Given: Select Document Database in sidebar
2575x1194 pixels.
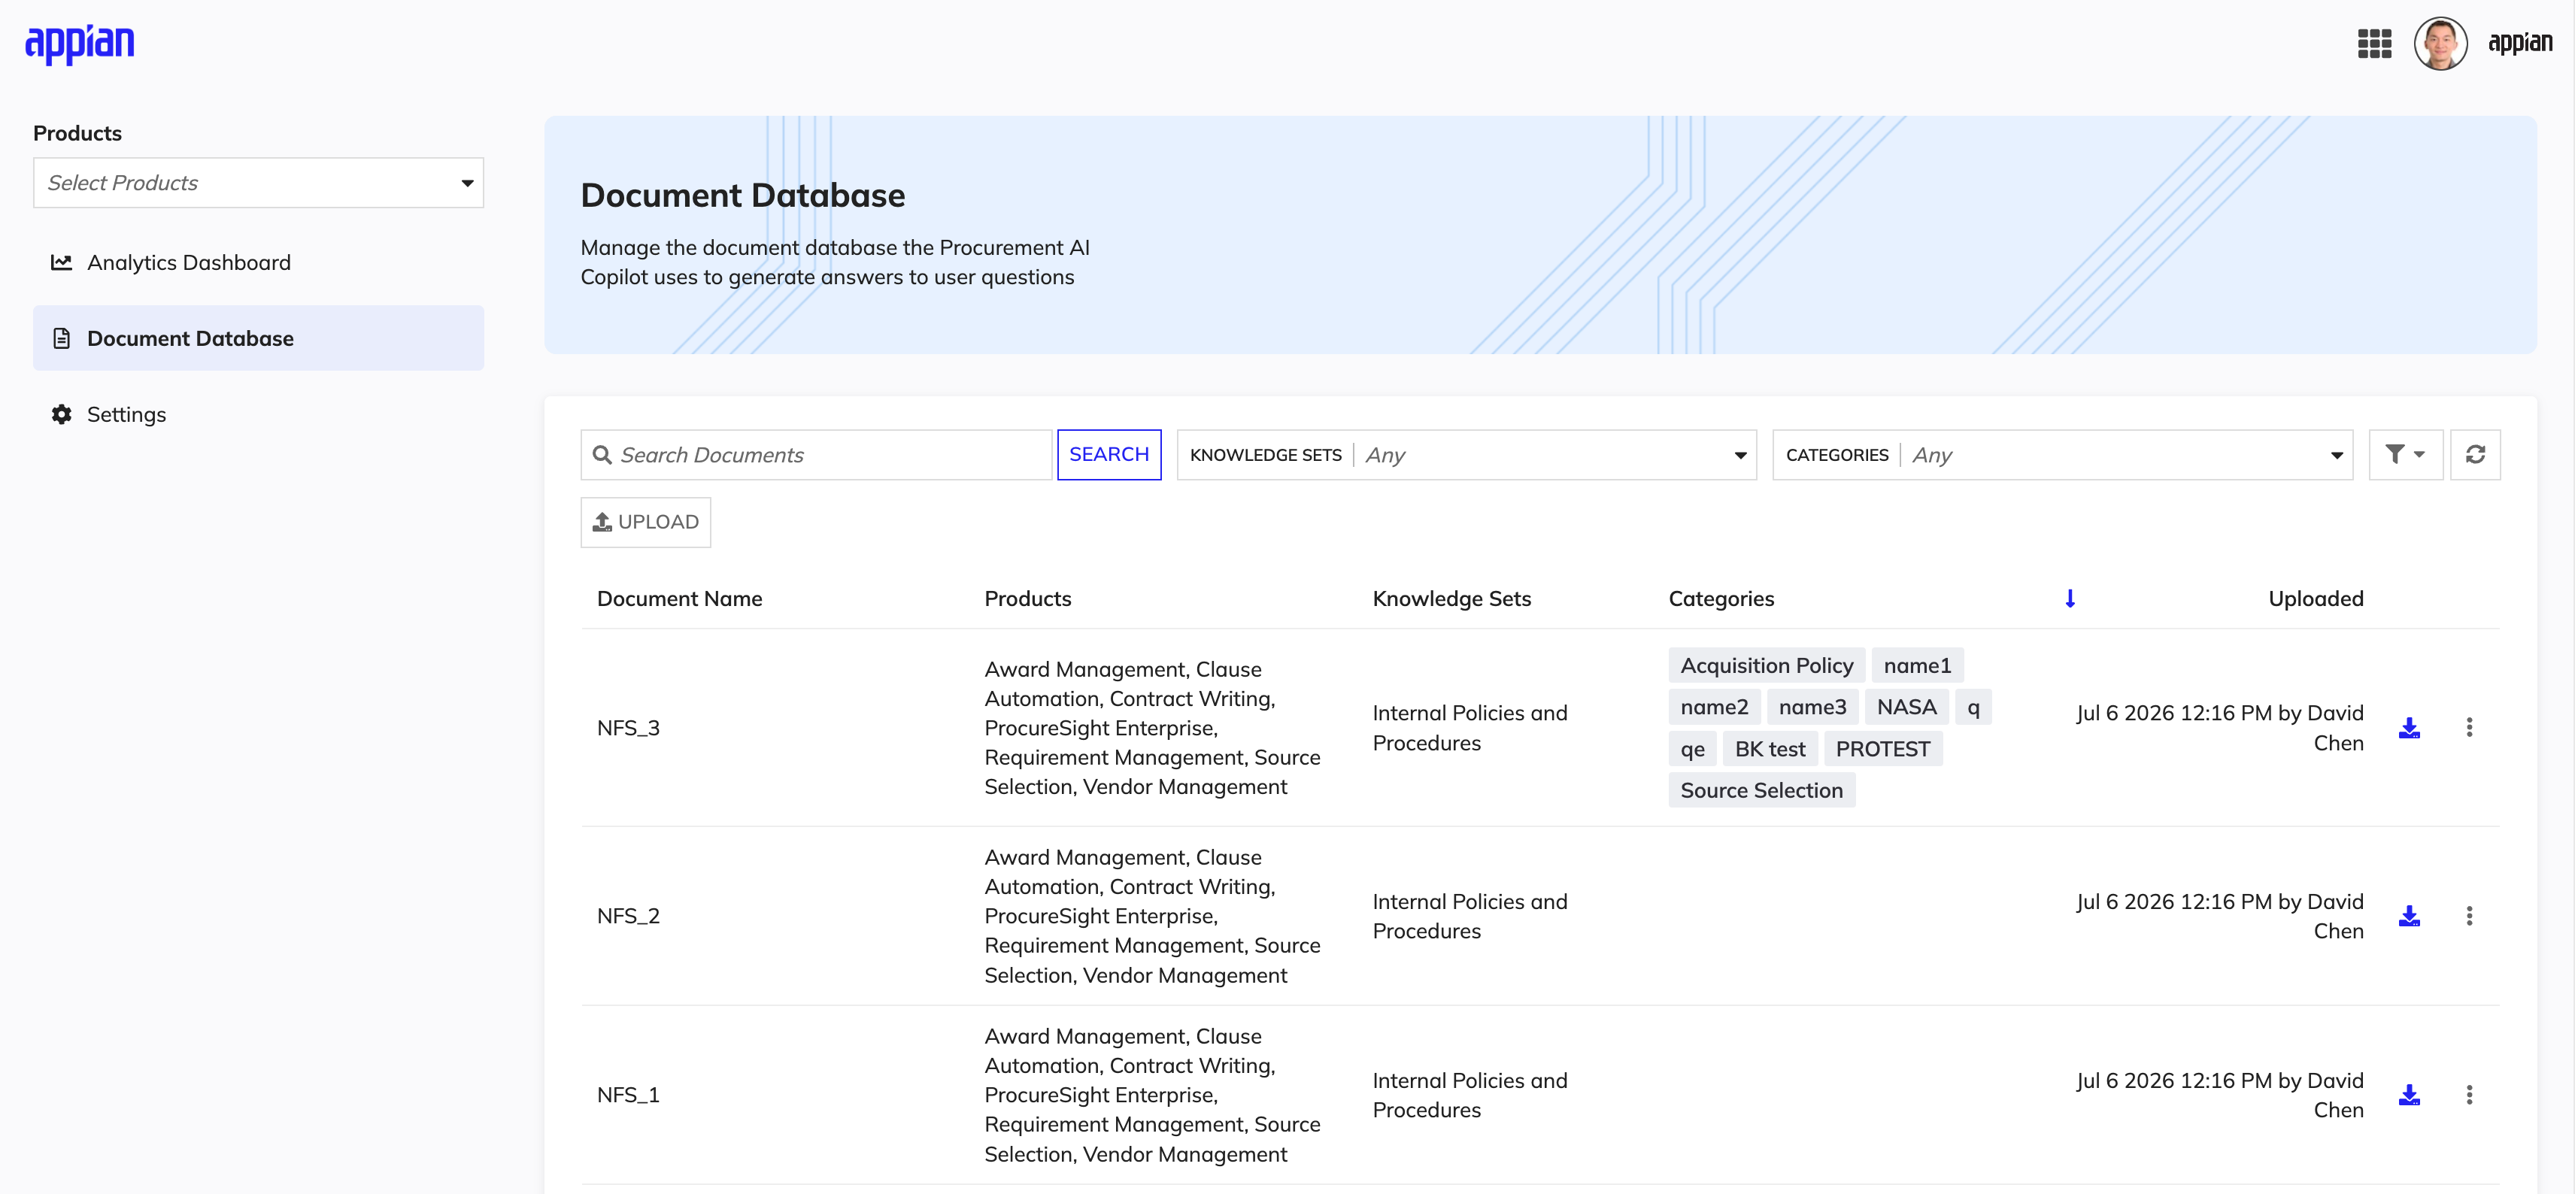Looking at the screenshot, I should click(258, 338).
